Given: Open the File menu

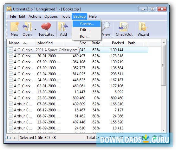Looking at the screenshot, I should (x=13, y=16).
